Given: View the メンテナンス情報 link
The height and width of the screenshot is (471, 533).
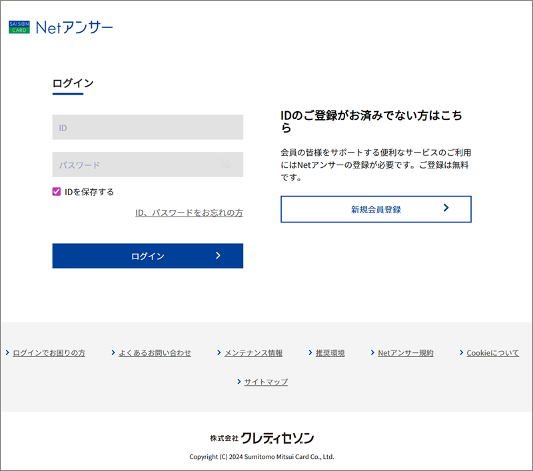Looking at the screenshot, I should [x=253, y=353].
